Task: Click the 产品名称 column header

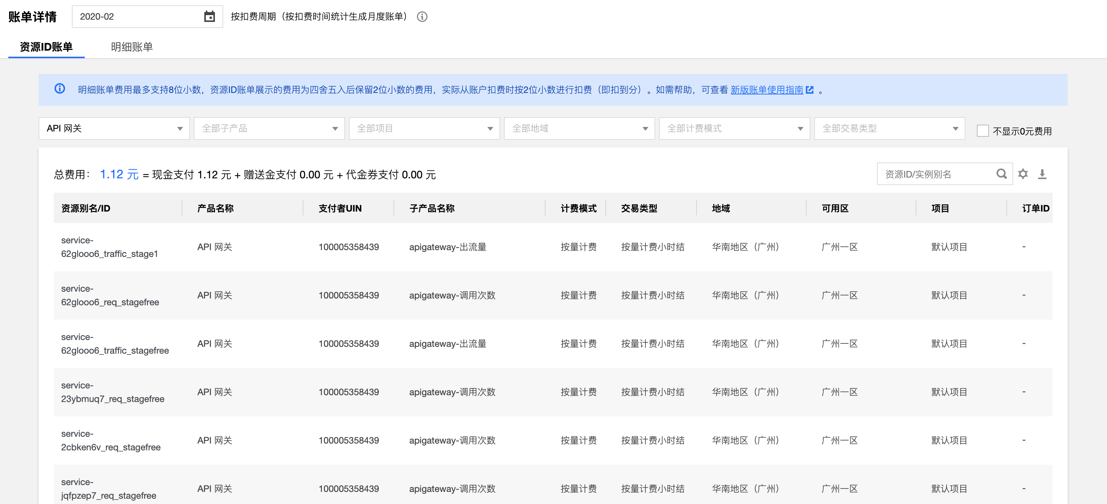Action: (215, 208)
